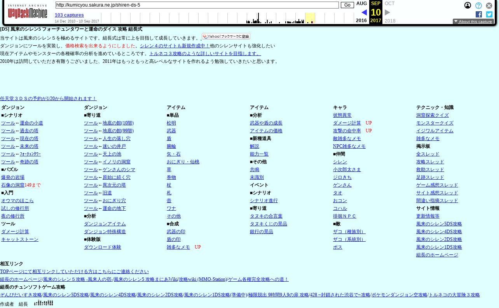Open the 103 captures link
499x308 pixels.
pos(69,15)
